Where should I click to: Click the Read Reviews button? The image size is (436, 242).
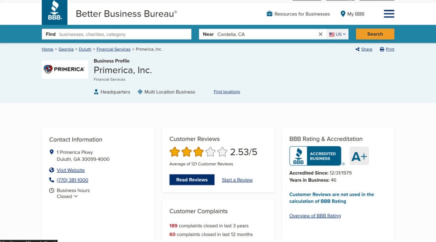192,180
